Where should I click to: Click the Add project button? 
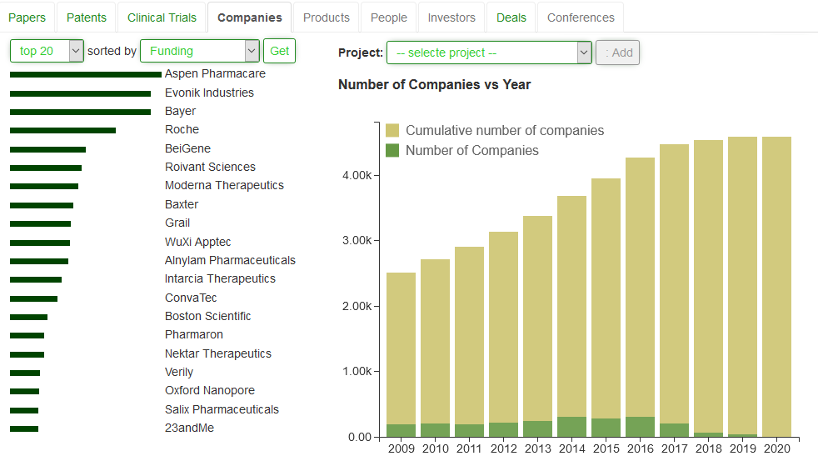click(618, 53)
